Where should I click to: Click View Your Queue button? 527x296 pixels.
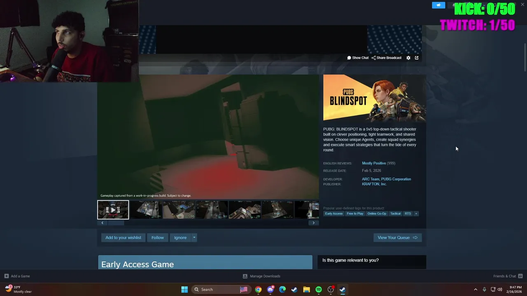click(x=398, y=238)
